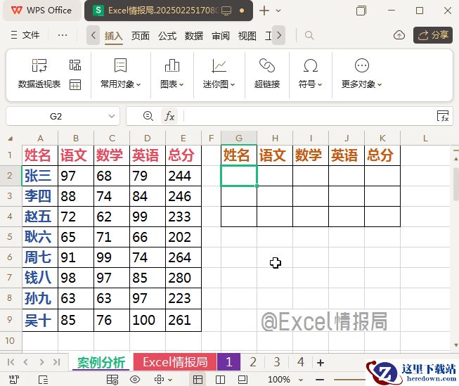
Task: Click the fx insert function button
Action: (169, 116)
